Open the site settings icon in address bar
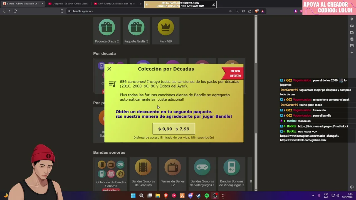The height and width of the screenshot is (200, 356). [69, 11]
